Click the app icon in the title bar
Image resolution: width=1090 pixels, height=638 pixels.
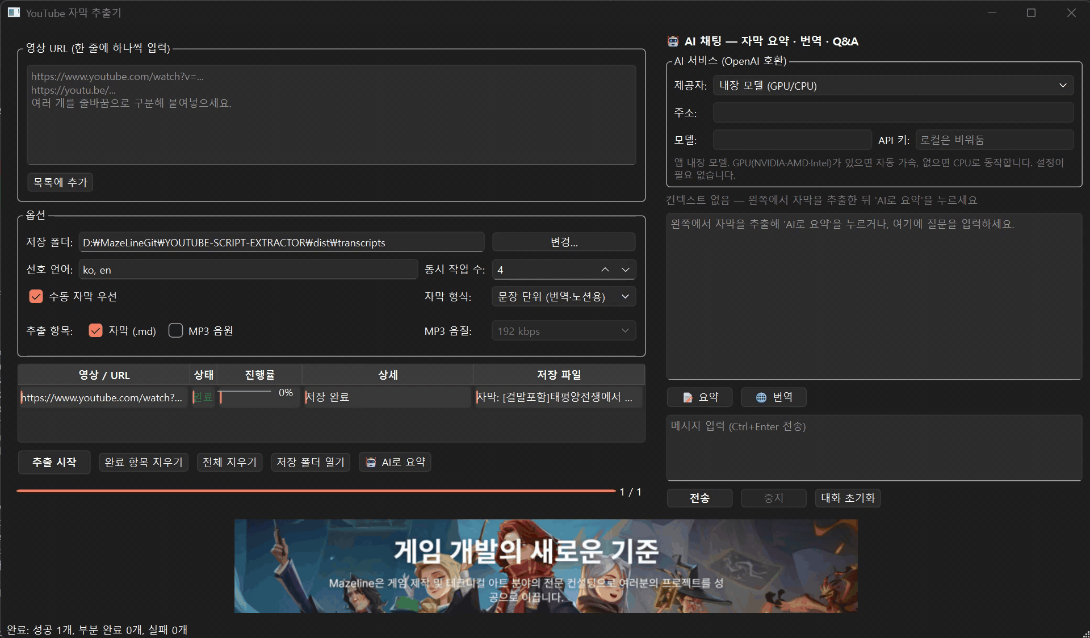[x=14, y=12]
